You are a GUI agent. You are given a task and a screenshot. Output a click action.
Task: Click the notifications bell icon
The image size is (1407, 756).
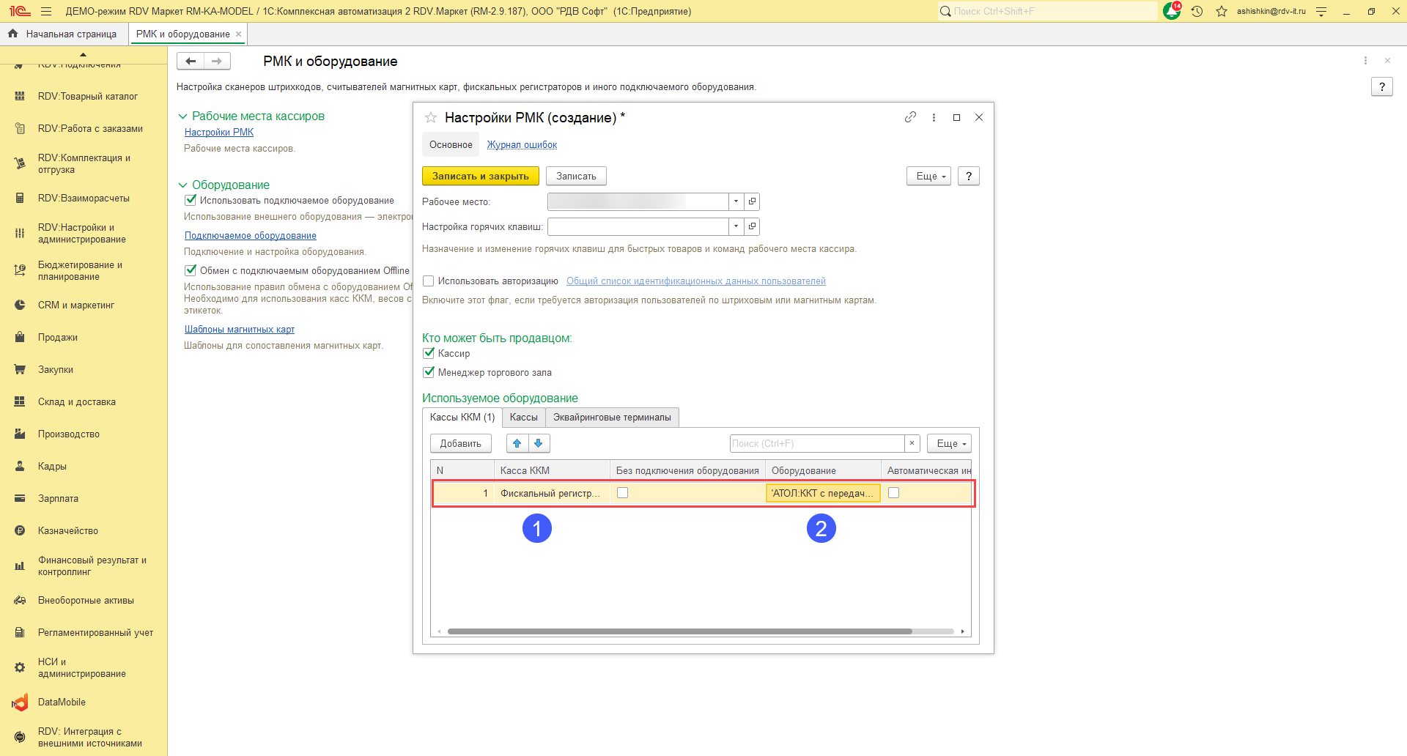pyautogui.click(x=1171, y=12)
